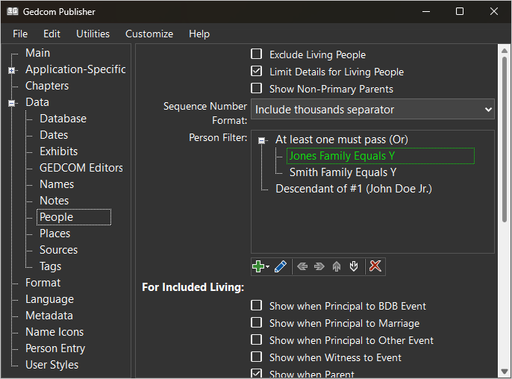Collapse the 'At least one must pass (Or)' group
The width and height of the screenshot is (512, 379).
pos(261,141)
